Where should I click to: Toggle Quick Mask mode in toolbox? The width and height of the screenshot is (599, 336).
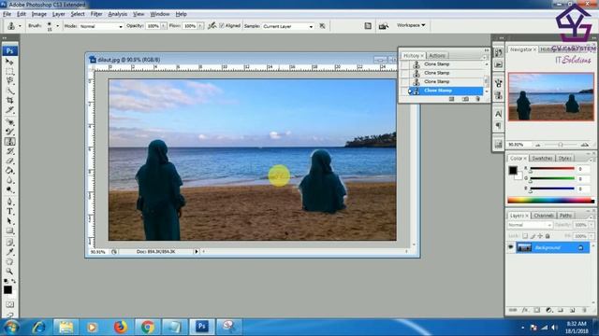point(9,304)
